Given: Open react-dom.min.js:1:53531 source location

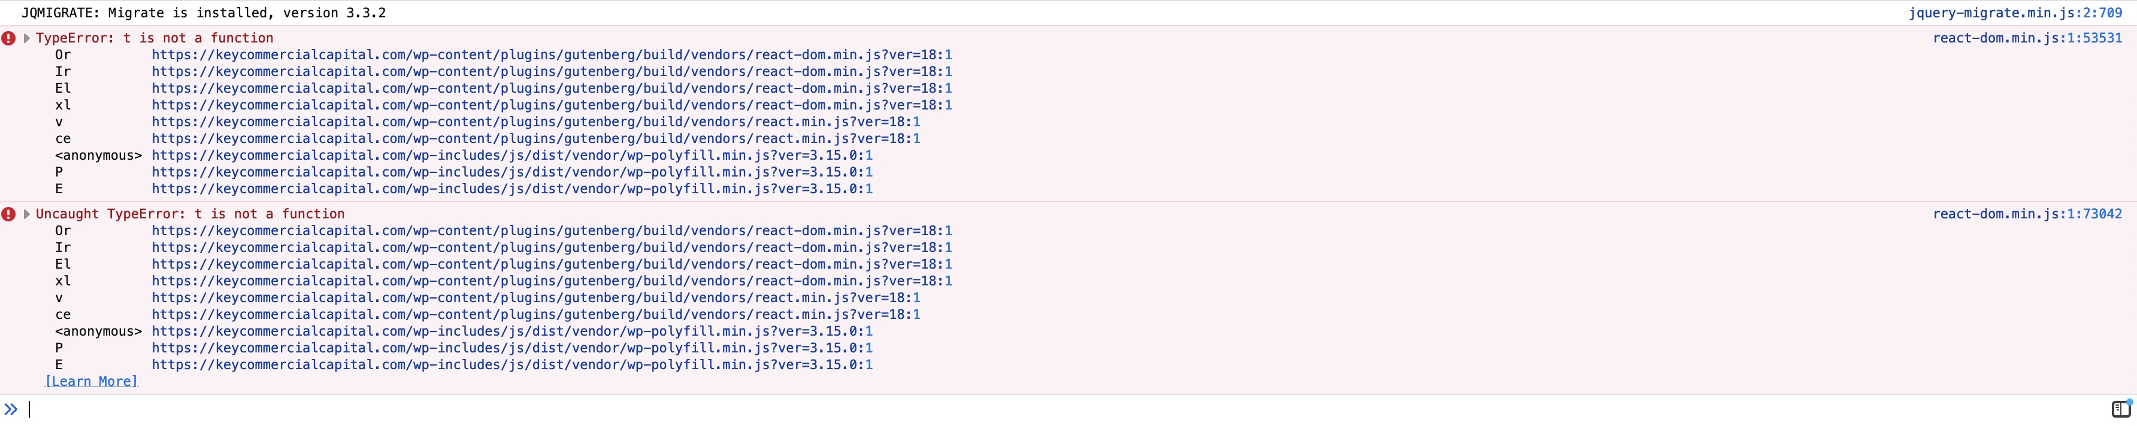Looking at the screenshot, I should coord(2027,38).
